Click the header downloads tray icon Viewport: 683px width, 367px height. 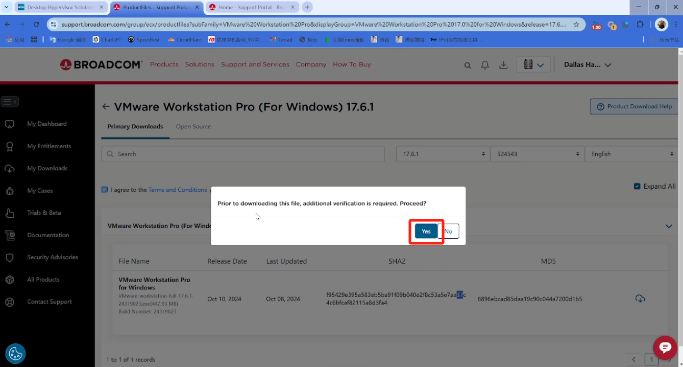503,65
